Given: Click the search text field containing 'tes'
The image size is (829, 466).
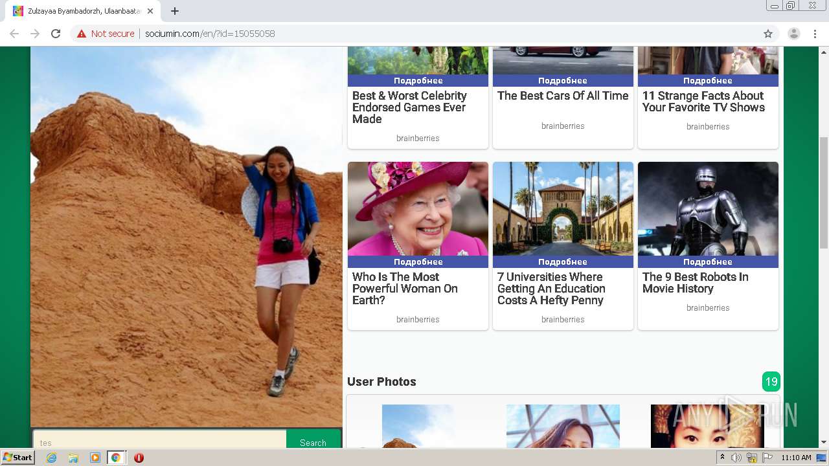Looking at the screenshot, I should point(160,440).
